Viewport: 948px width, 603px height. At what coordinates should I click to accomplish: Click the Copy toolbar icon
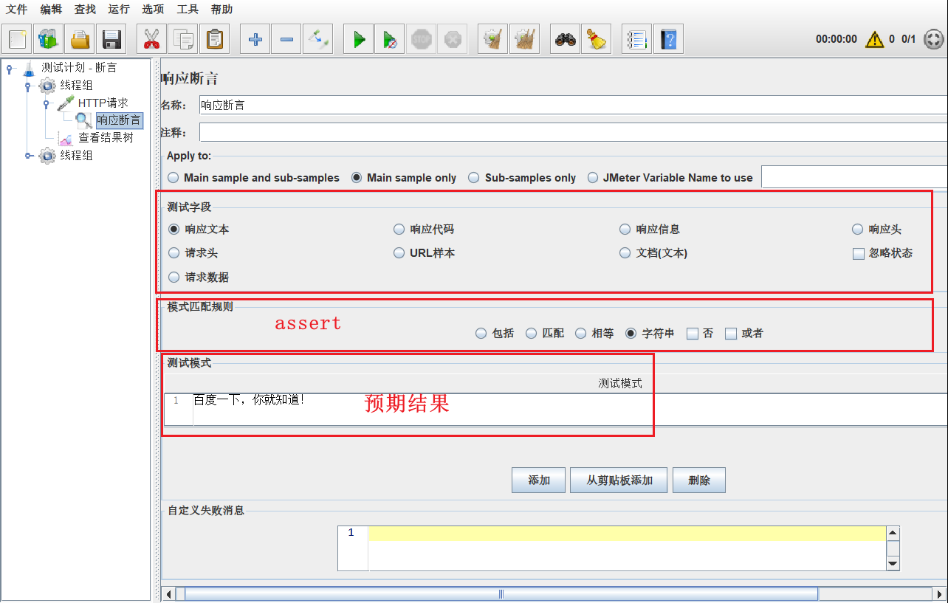coord(182,39)
